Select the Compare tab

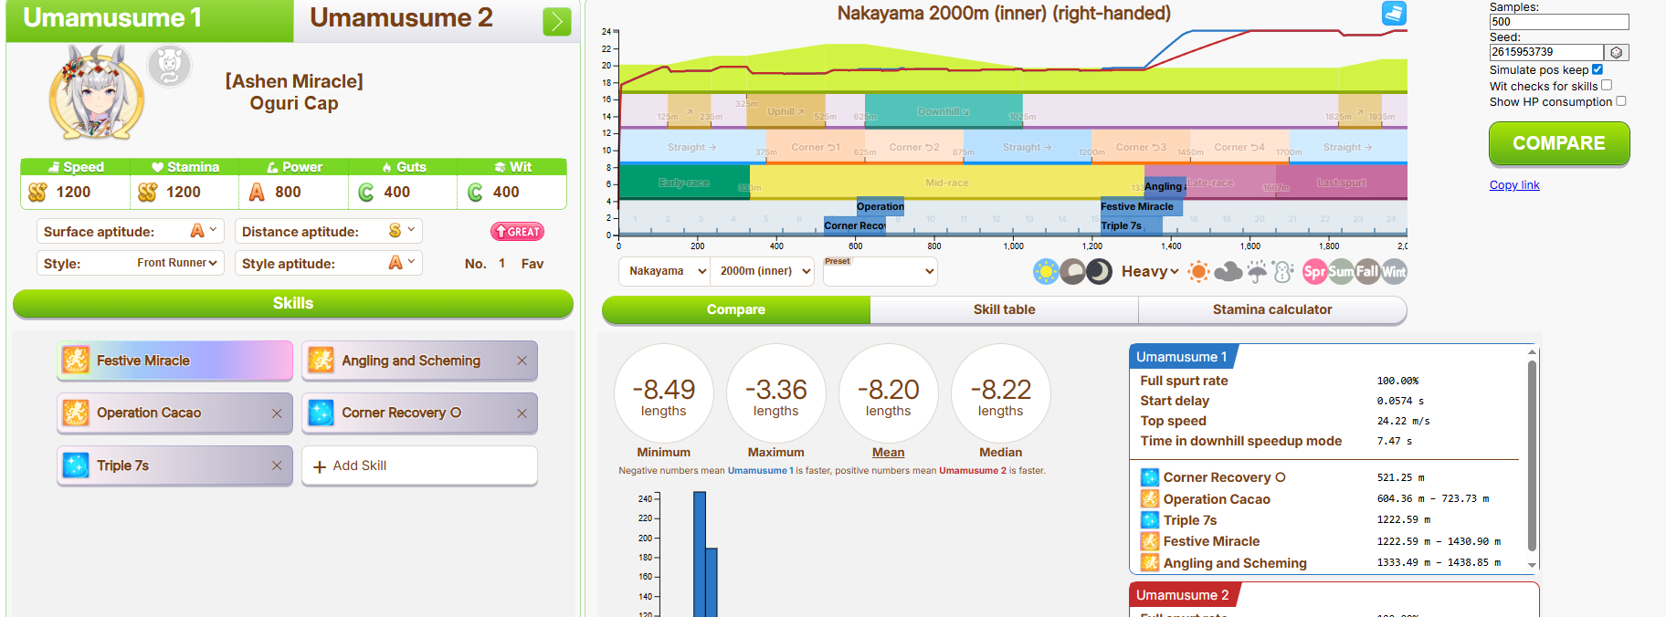coord(736,309)
